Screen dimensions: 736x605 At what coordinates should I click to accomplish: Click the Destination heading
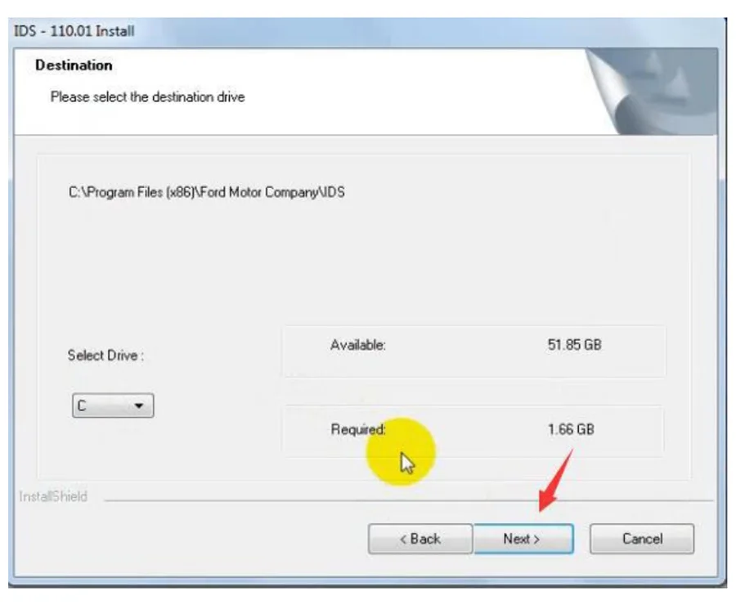pos(74,65)
